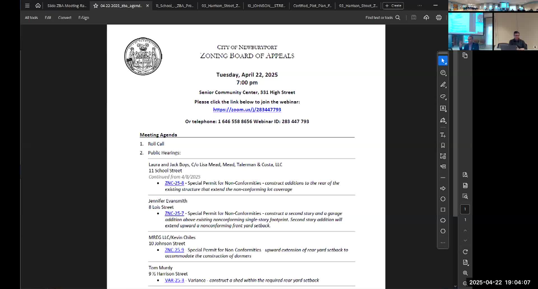Switch to 10_JOHNSON__STRE tab

pos(266,6)
